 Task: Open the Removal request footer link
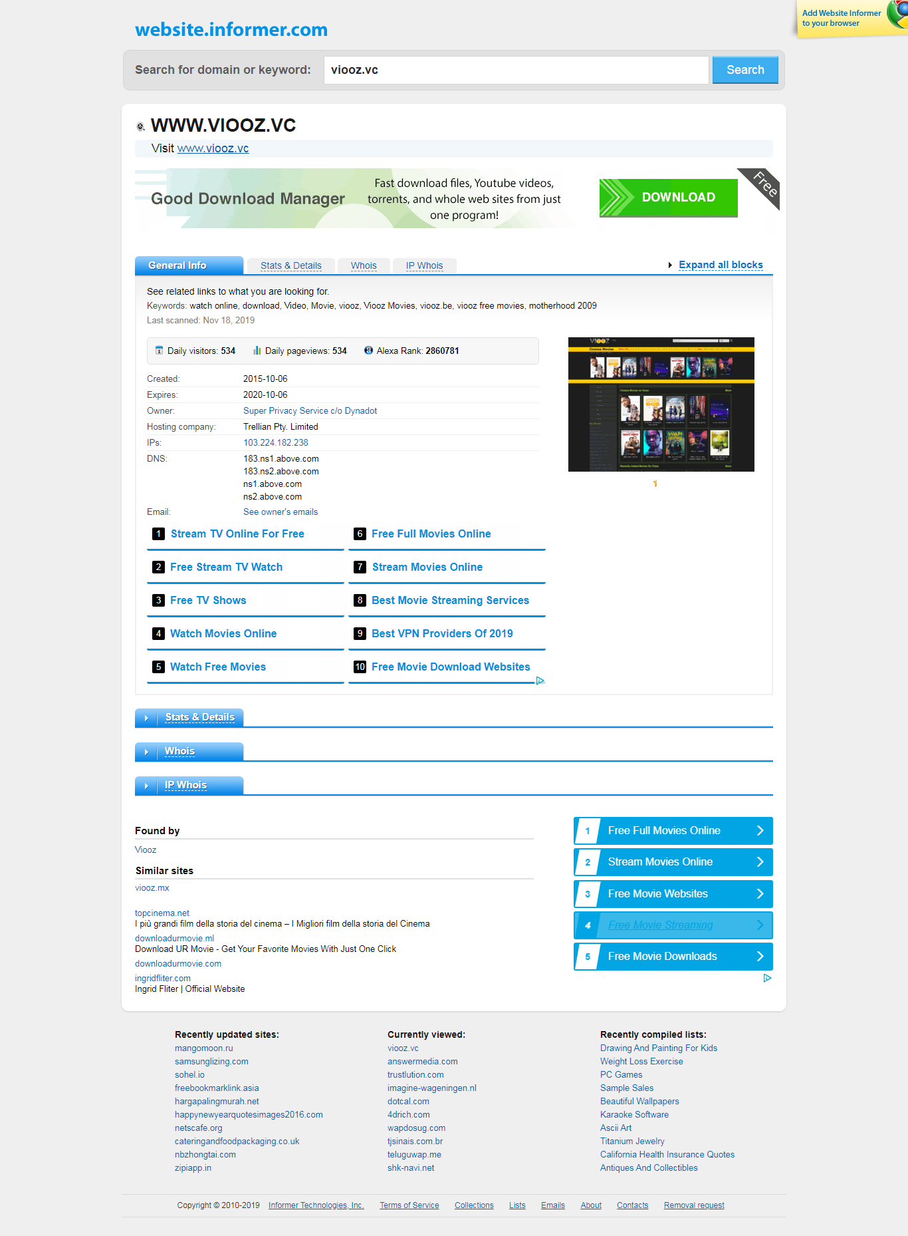pyautogui.click(x=694, y=1205)
